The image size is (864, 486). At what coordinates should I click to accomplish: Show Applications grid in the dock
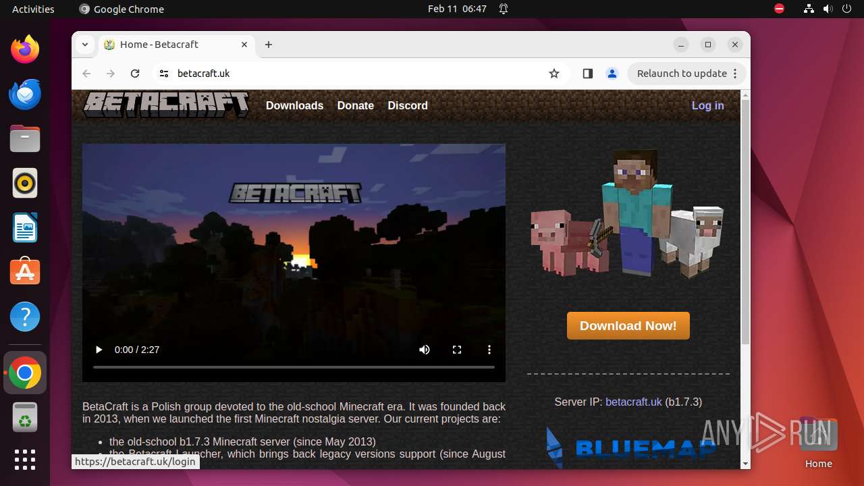tap(25, 460)
